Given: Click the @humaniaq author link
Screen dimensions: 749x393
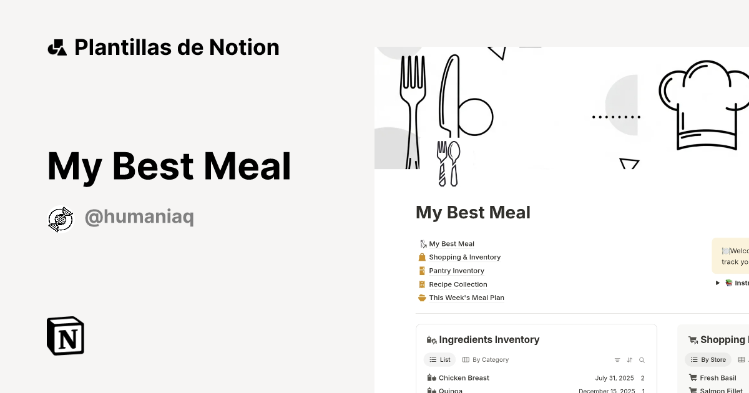Looking at the screenshot, I should point(139,216).
